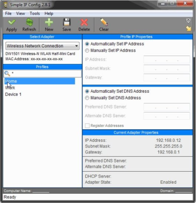Open settings via the gear icon

[188, 21]
